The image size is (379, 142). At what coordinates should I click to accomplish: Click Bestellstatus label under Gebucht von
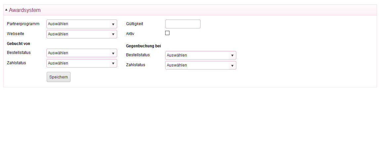pyautogui.click(x=19, y=53)
